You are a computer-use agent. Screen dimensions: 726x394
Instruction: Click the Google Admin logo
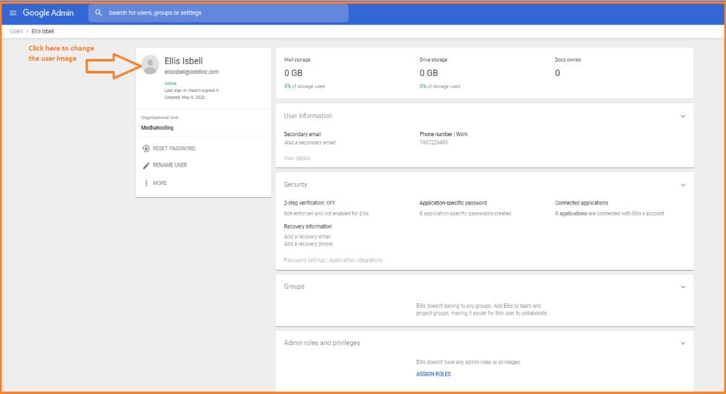(48, 13)
